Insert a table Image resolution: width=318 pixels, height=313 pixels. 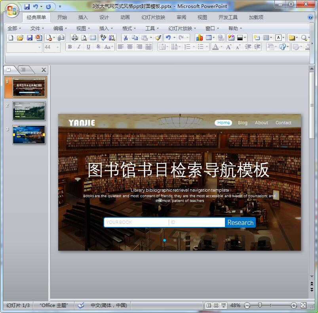click(208, 38)
